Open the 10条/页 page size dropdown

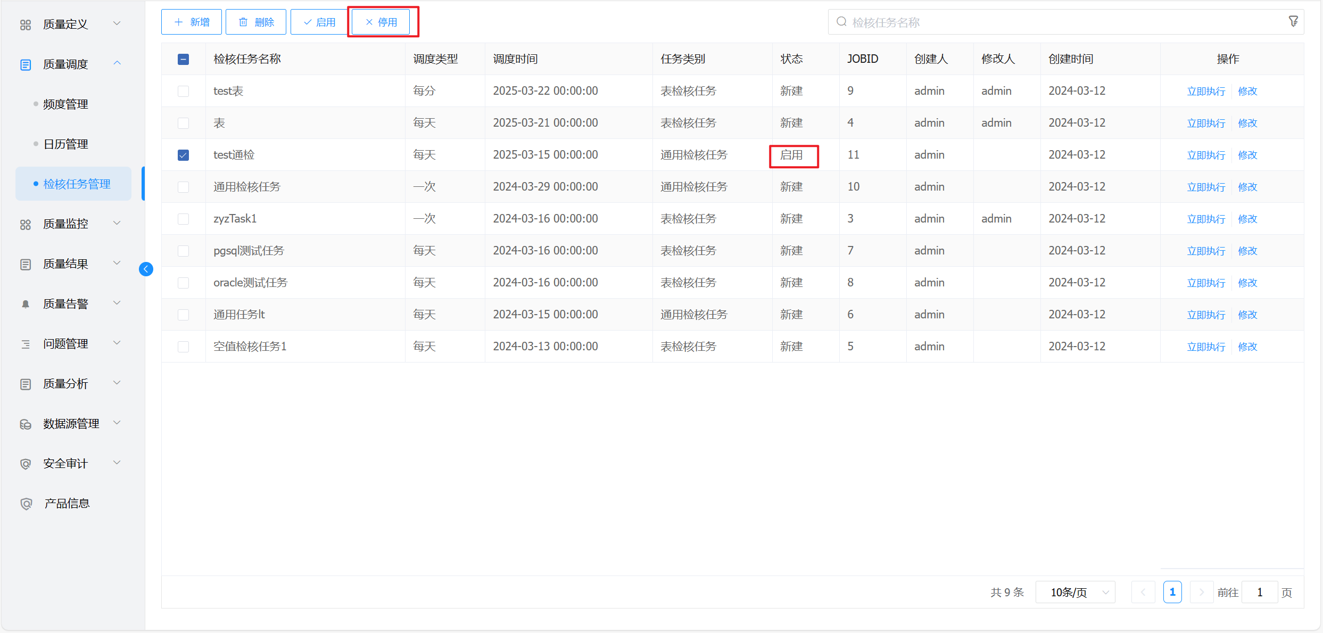tap(1075, 592)
